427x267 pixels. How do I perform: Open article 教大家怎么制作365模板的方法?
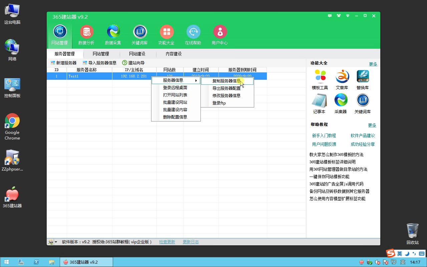coord(336,155)
